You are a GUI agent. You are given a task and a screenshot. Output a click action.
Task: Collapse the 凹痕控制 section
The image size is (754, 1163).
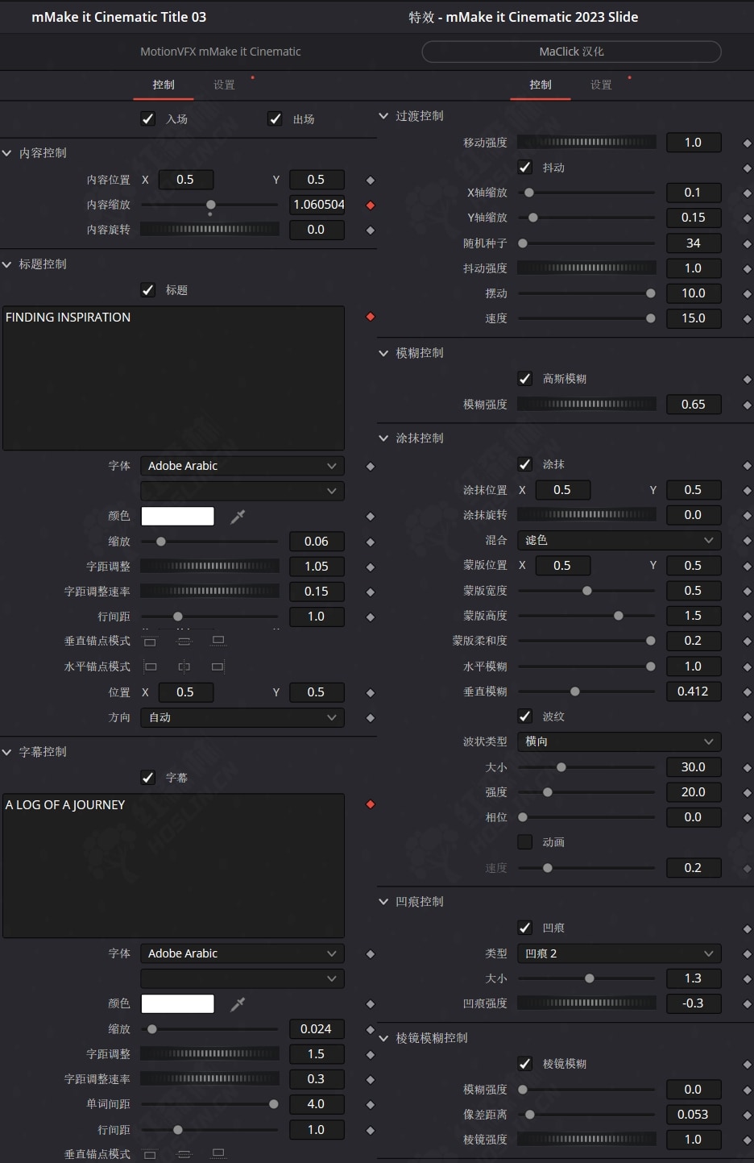pos(383,902)
